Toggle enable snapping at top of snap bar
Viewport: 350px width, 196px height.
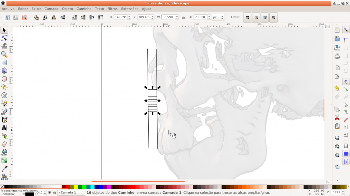point(346,30)
